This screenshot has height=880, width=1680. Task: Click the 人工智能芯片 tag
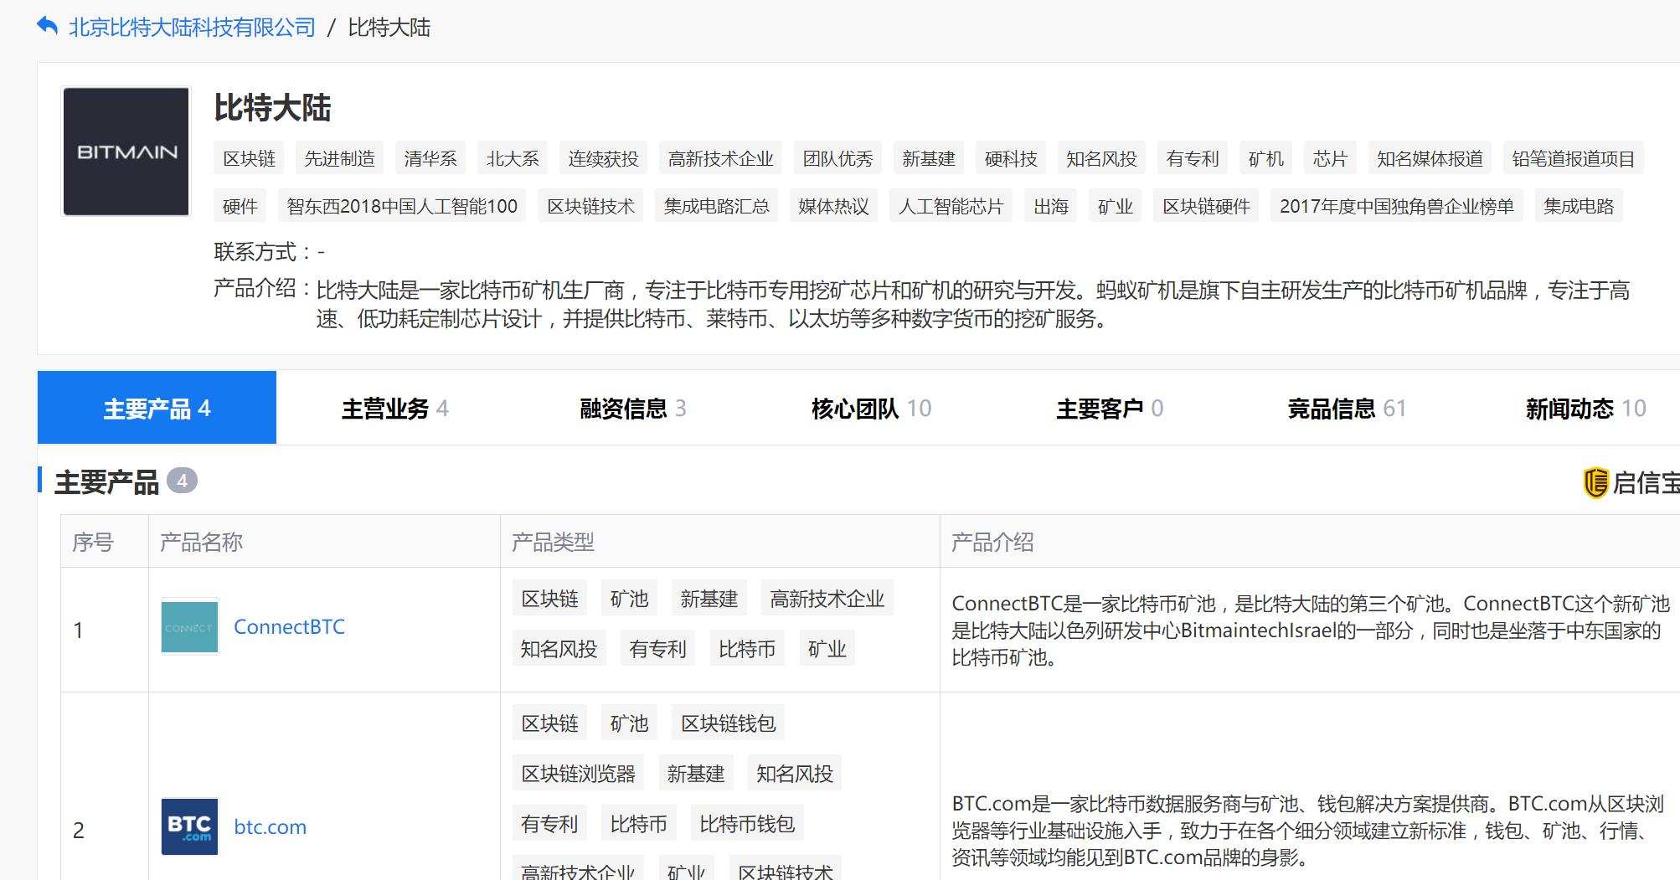[951, 206]
